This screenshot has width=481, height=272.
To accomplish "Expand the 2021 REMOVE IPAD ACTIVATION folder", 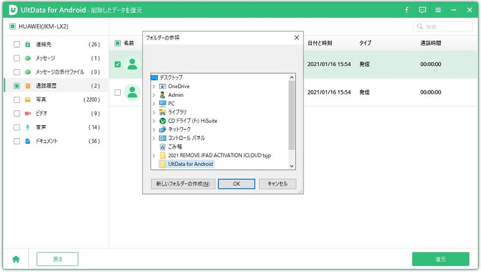I will [x=154, y=155].
